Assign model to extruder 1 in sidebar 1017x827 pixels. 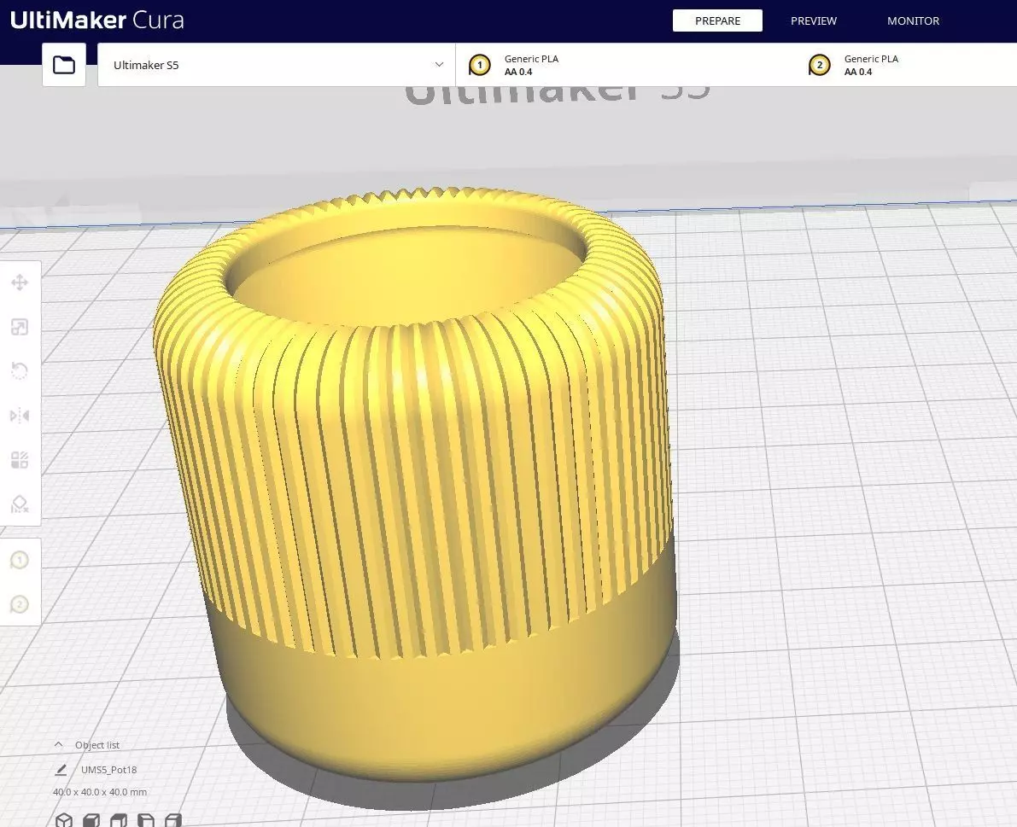[x=20, y=560]
